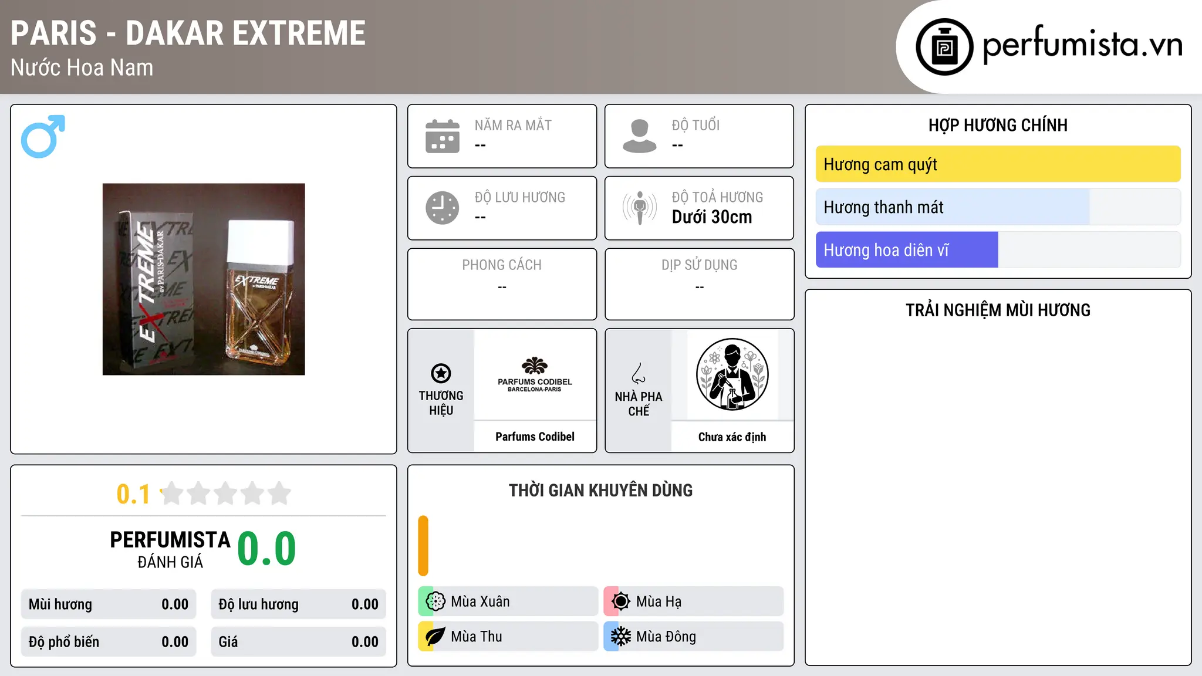Click the DỊP SỬ DỤNG heading
1202x676 pixels.
pyautogui.click(x=699, y=265)
